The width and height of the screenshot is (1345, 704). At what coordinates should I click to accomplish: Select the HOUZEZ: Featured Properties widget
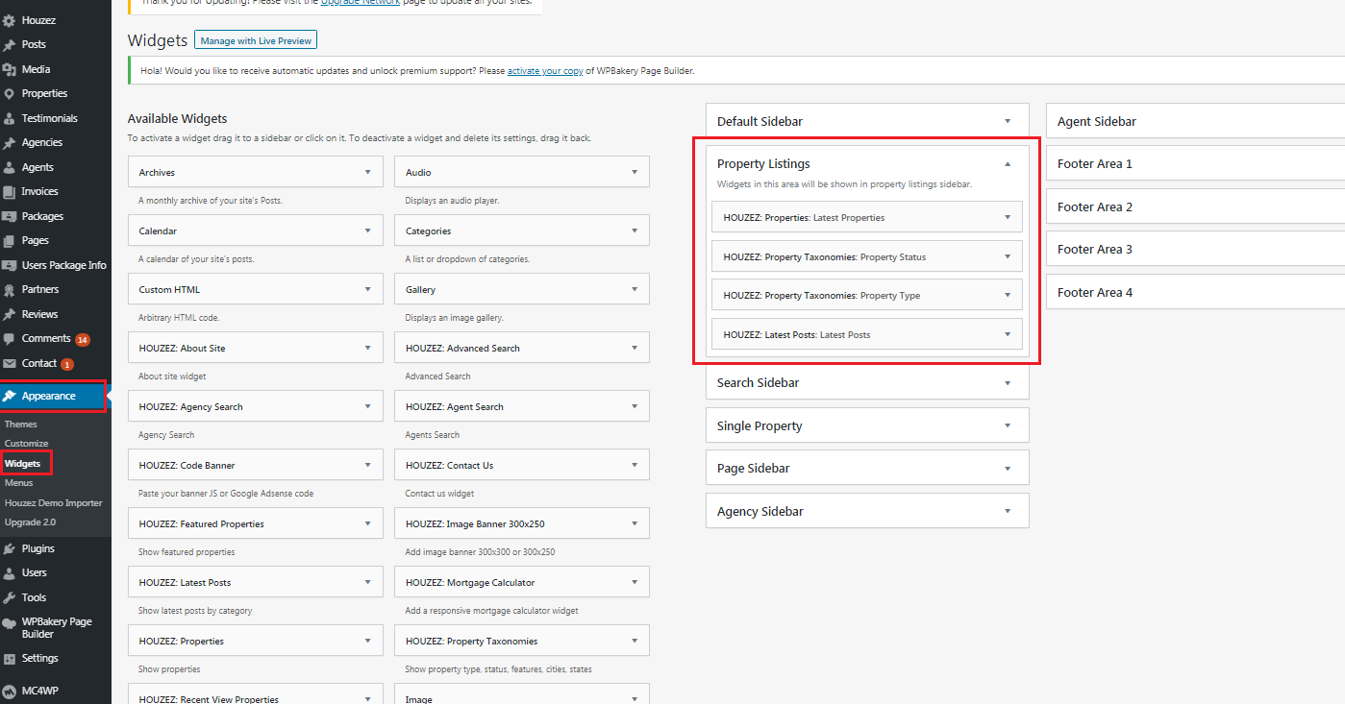tap(255, 523)
